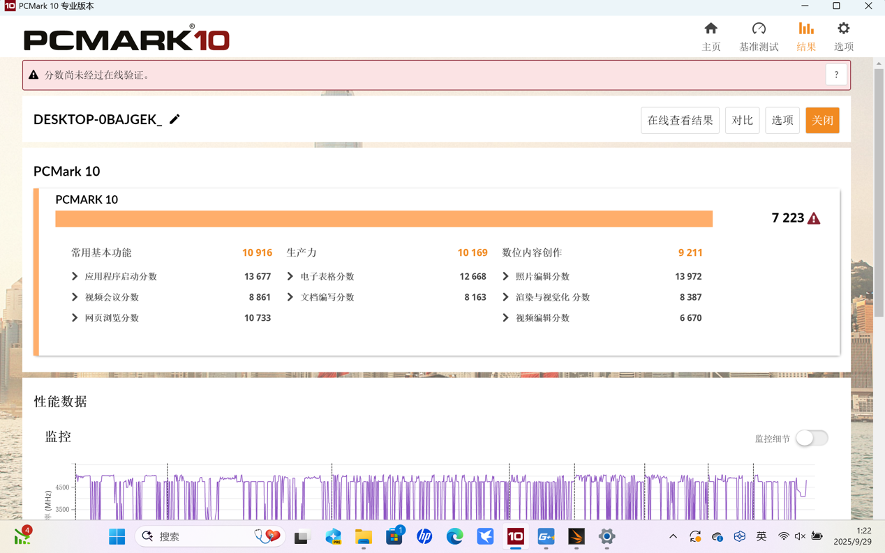Expand 应用程序启动分数 details
The width and height of the screenshot is (885, 553).
tap(75, 277)
